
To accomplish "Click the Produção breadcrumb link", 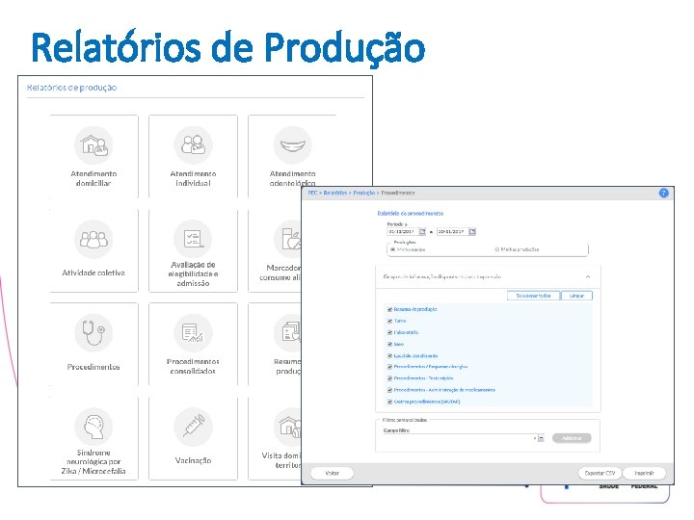I will tap(363, 193).
